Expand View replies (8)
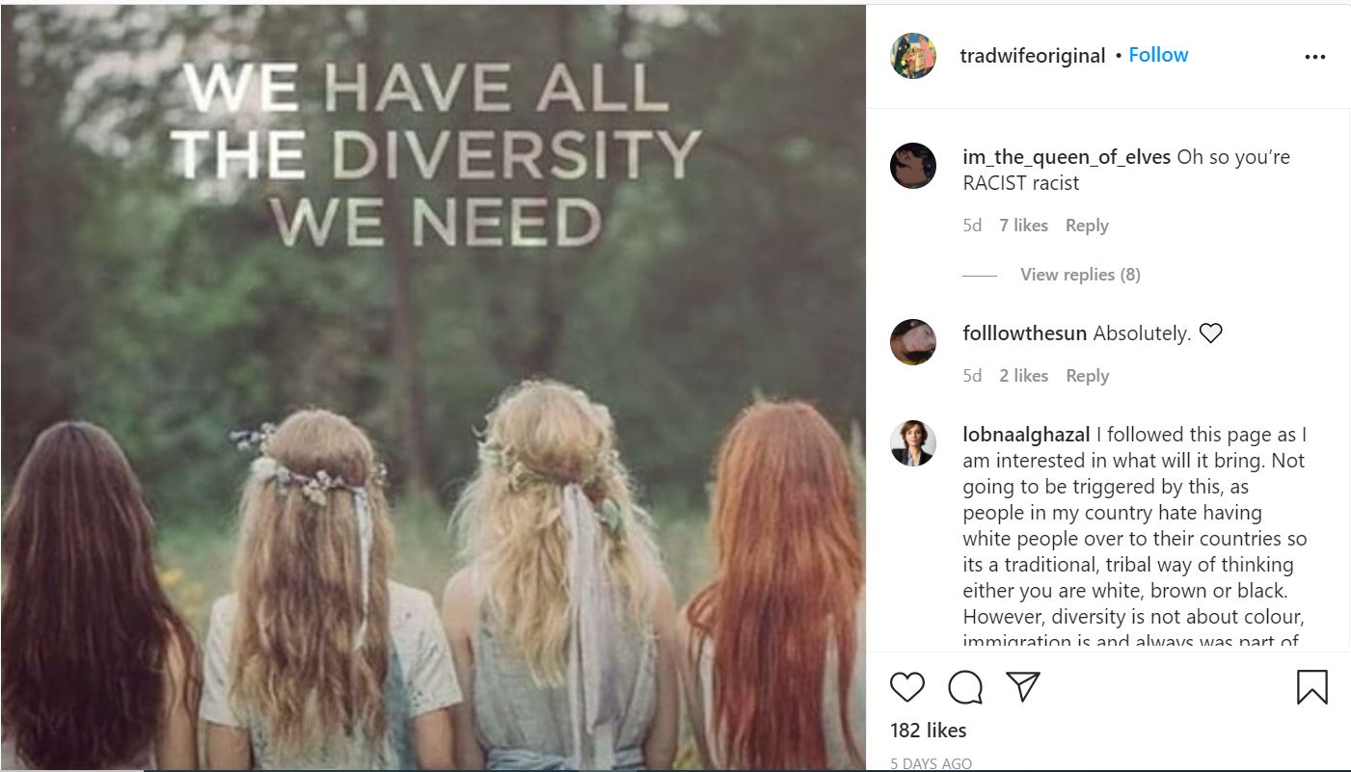 1080,275
